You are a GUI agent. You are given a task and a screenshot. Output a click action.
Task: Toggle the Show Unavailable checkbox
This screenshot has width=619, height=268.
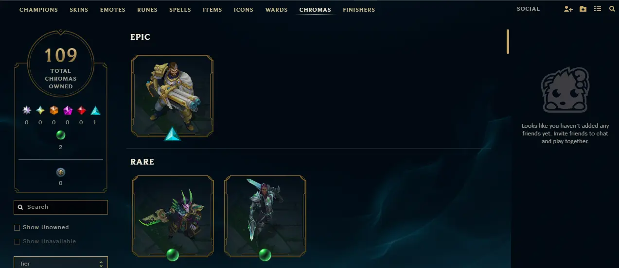click(17, 241)
